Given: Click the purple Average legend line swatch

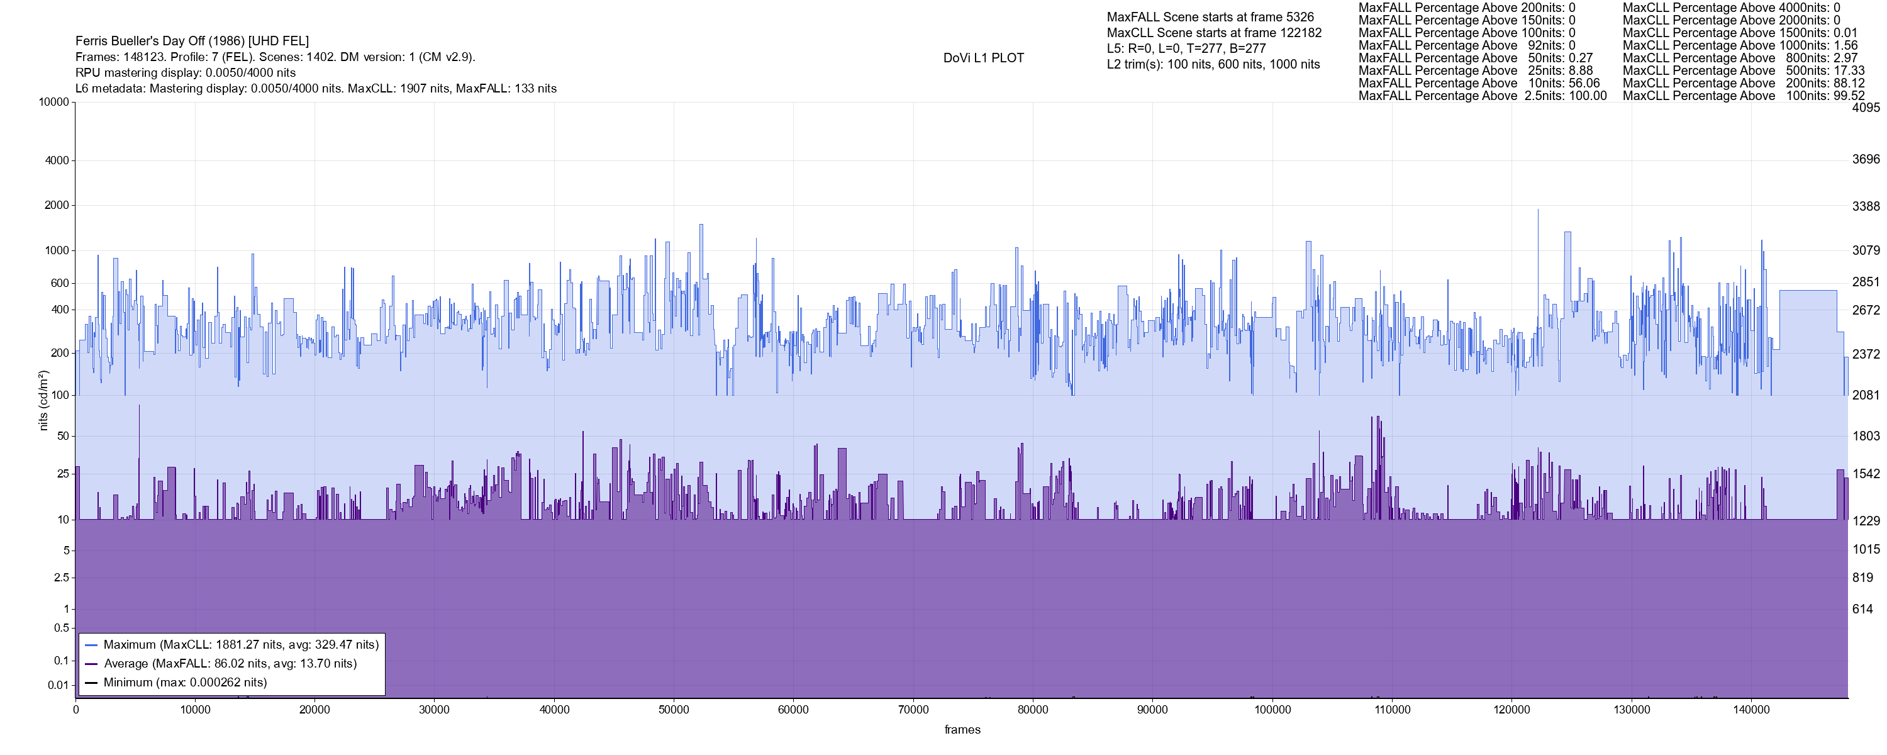Looking at the screenshot, I should click(x=92, y=664).
